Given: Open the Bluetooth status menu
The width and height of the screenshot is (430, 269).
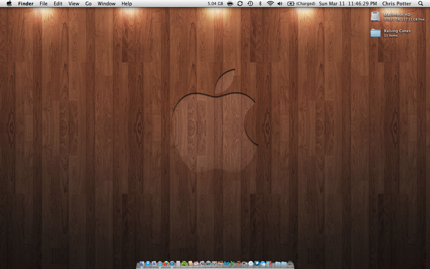Looking at the screenshot, I should [260, 4].
